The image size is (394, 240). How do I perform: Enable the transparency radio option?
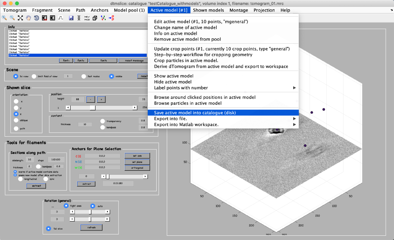coord(103,121)
